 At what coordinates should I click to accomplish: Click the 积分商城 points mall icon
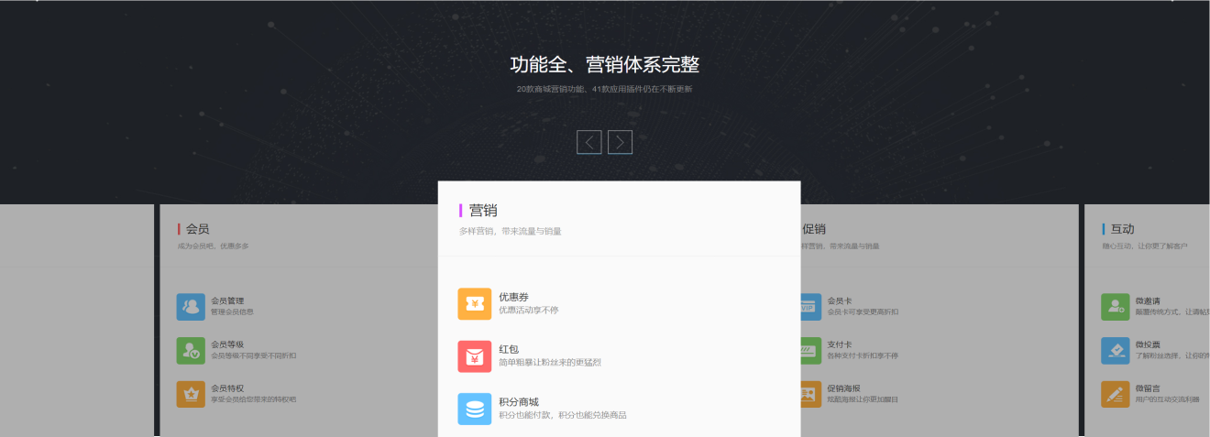[475, 409]
